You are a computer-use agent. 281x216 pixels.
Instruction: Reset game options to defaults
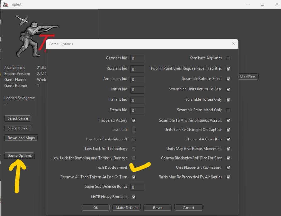point(157,208)
